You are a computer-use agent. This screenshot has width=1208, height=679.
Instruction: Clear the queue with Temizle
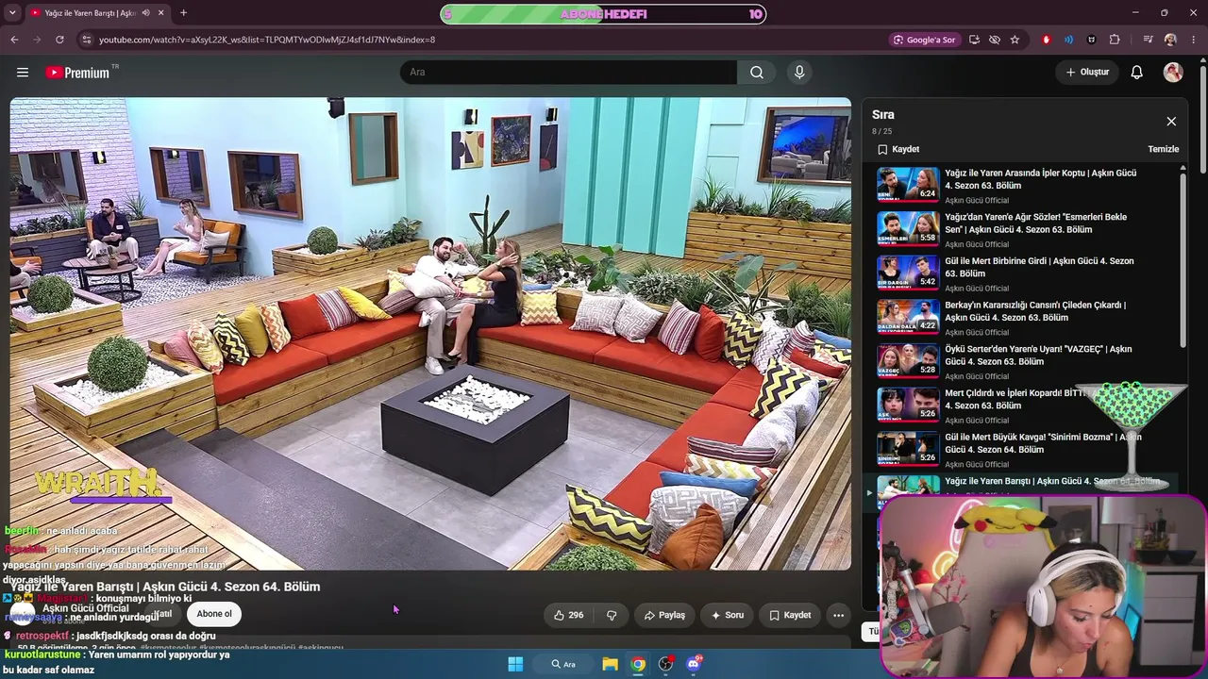coord(1164,149)
